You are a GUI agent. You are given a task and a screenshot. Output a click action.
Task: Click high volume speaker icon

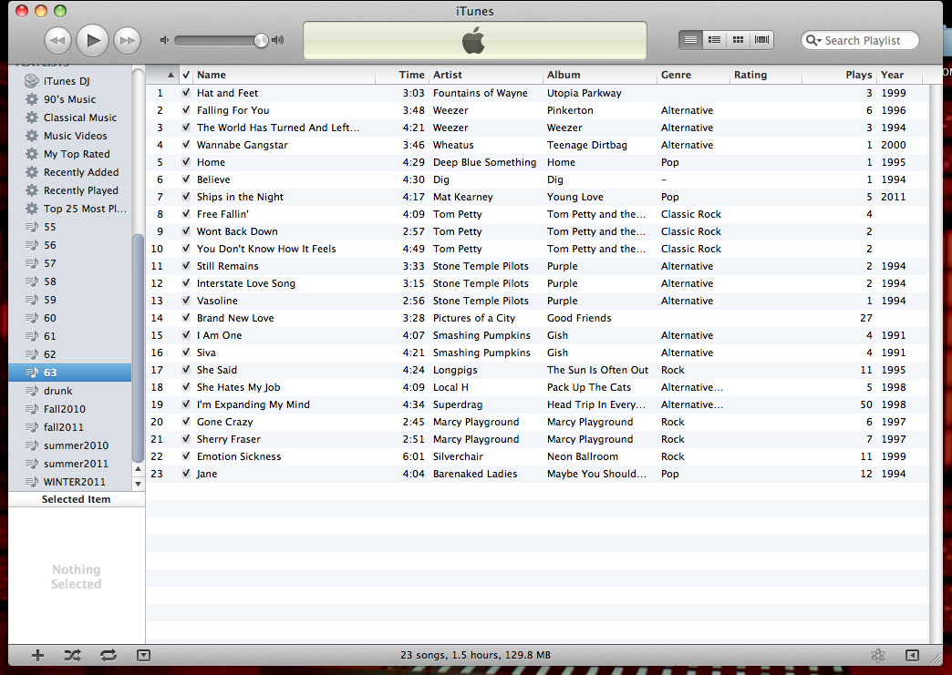coord(277,40)
